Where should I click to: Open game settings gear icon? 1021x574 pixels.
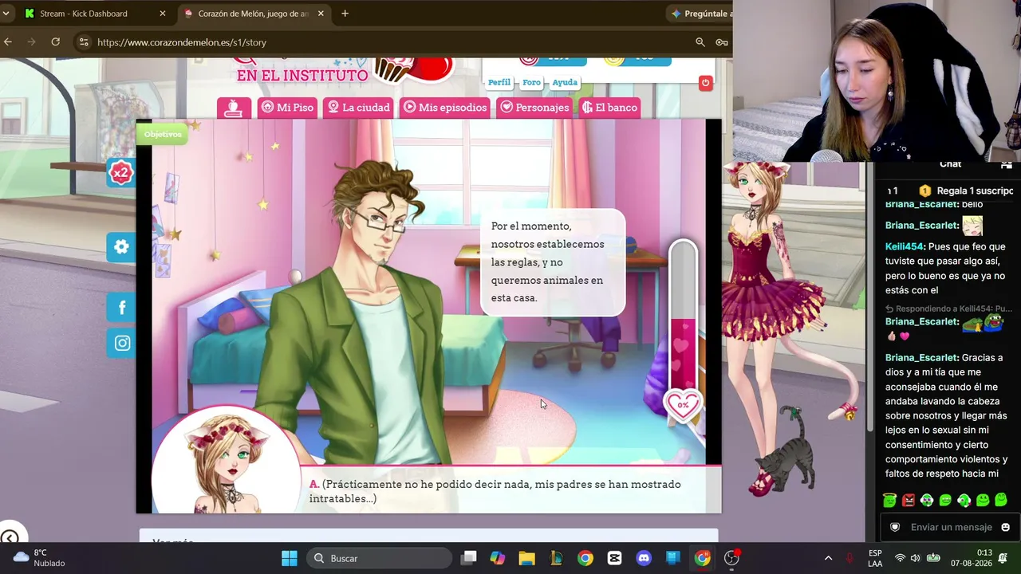point(121,247)
